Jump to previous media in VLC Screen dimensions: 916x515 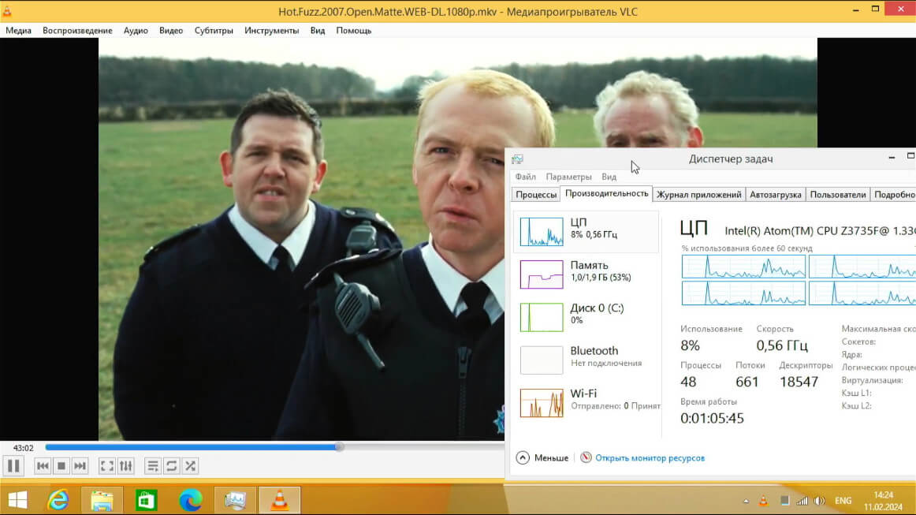coord(43,466)
